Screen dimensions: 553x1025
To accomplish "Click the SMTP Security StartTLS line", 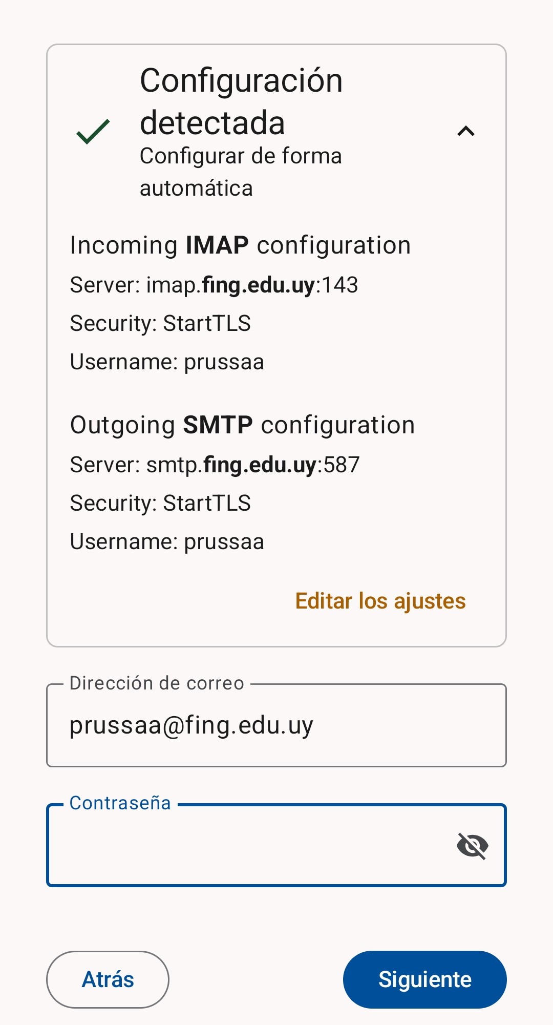I will tap(160, 503).
